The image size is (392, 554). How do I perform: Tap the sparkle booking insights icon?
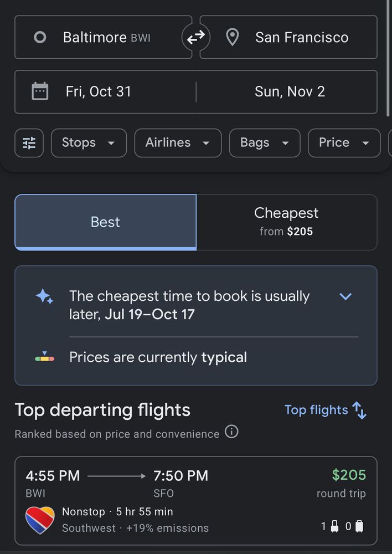45,297
